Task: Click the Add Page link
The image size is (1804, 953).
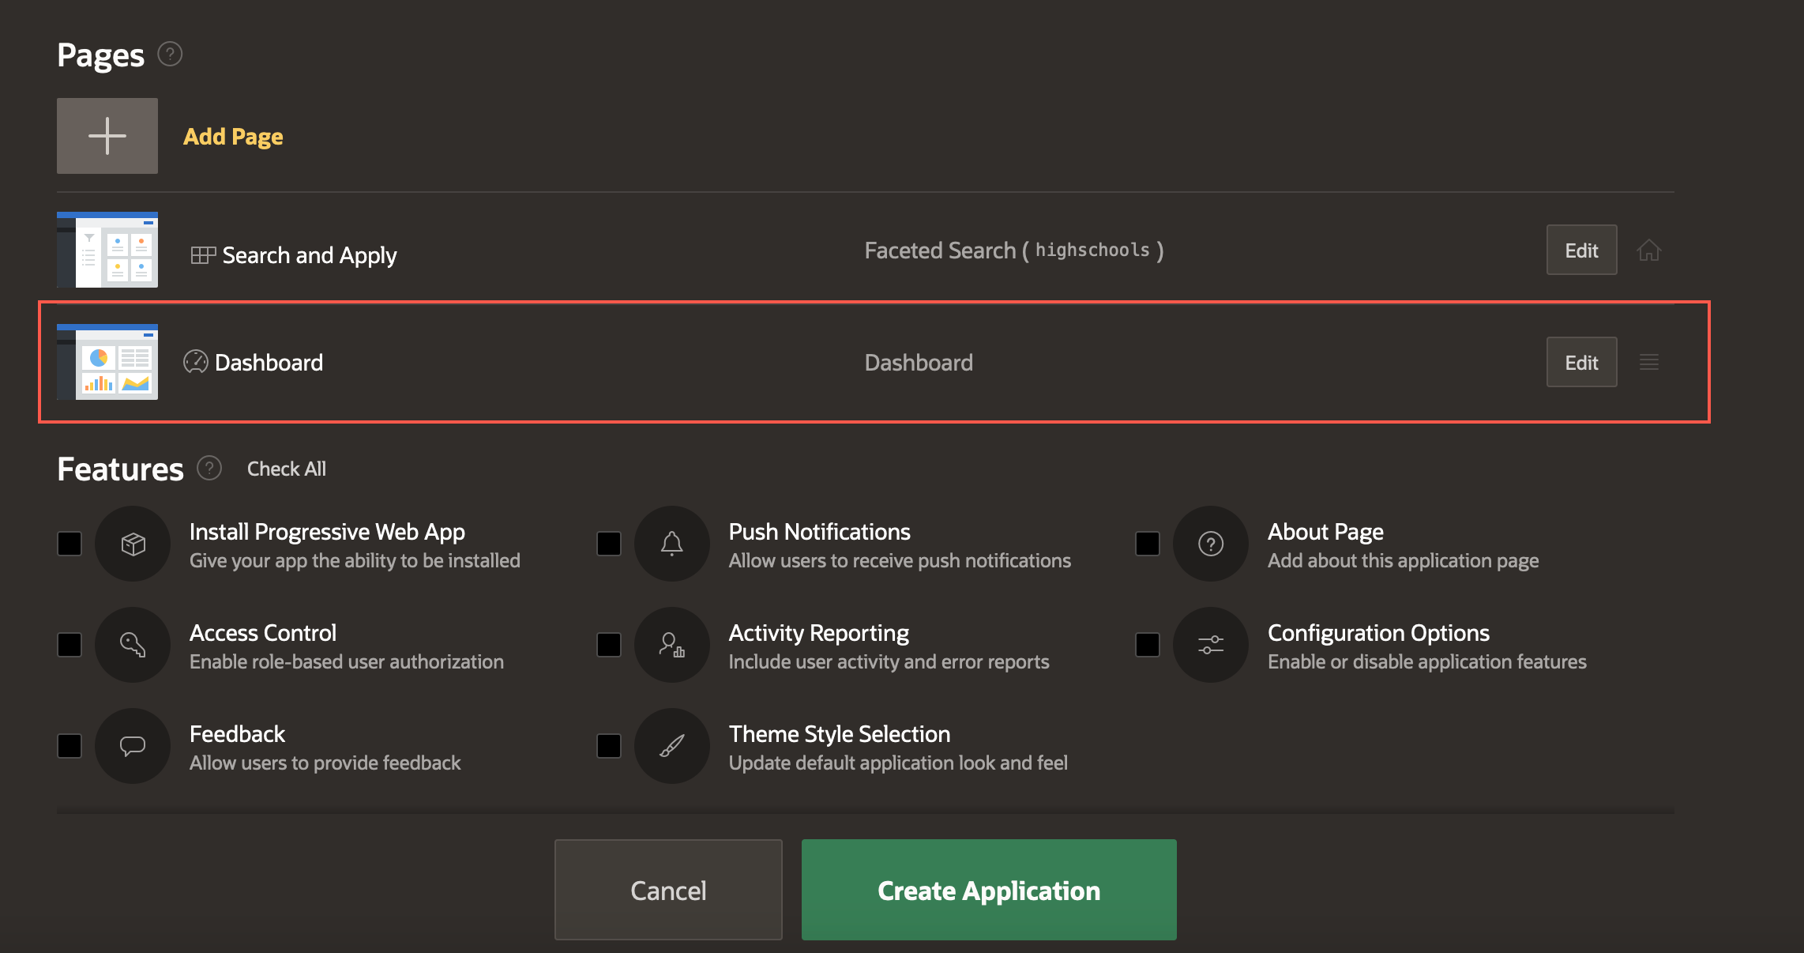Action: [x=233, y=137]
